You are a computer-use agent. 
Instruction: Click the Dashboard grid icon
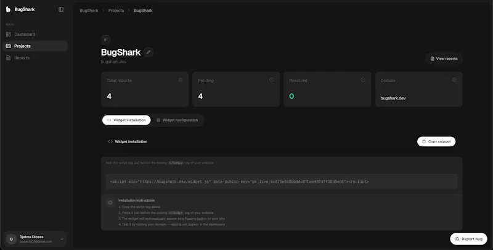pos(9,35)
